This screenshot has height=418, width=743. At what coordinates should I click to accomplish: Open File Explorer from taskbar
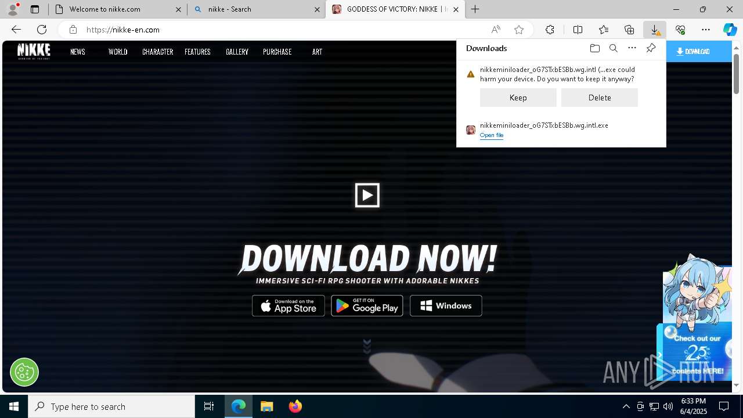tap(266, 406)
